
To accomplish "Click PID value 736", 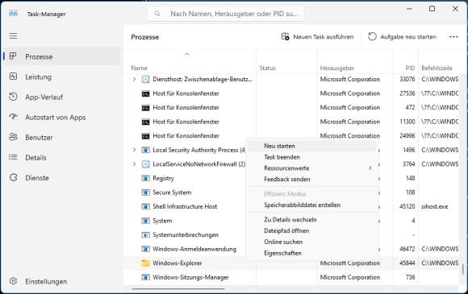I will click(x=411, y=277).
